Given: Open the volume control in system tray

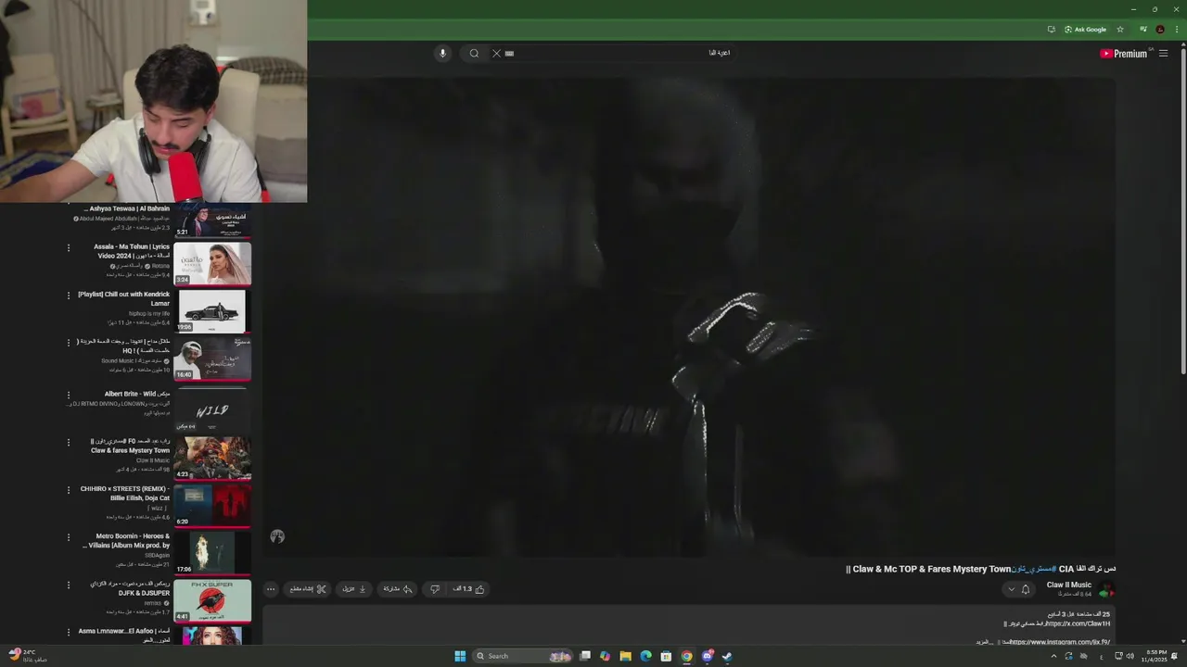Looking at the screenshot, I should coord(1130,656).
